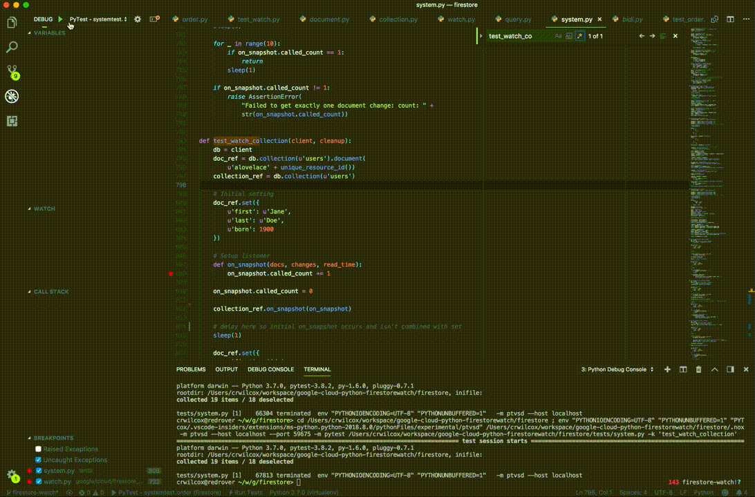Toggle find in selection
This screenshot has height=497, width=755.
pyautogui.click(x=664, y=36)
